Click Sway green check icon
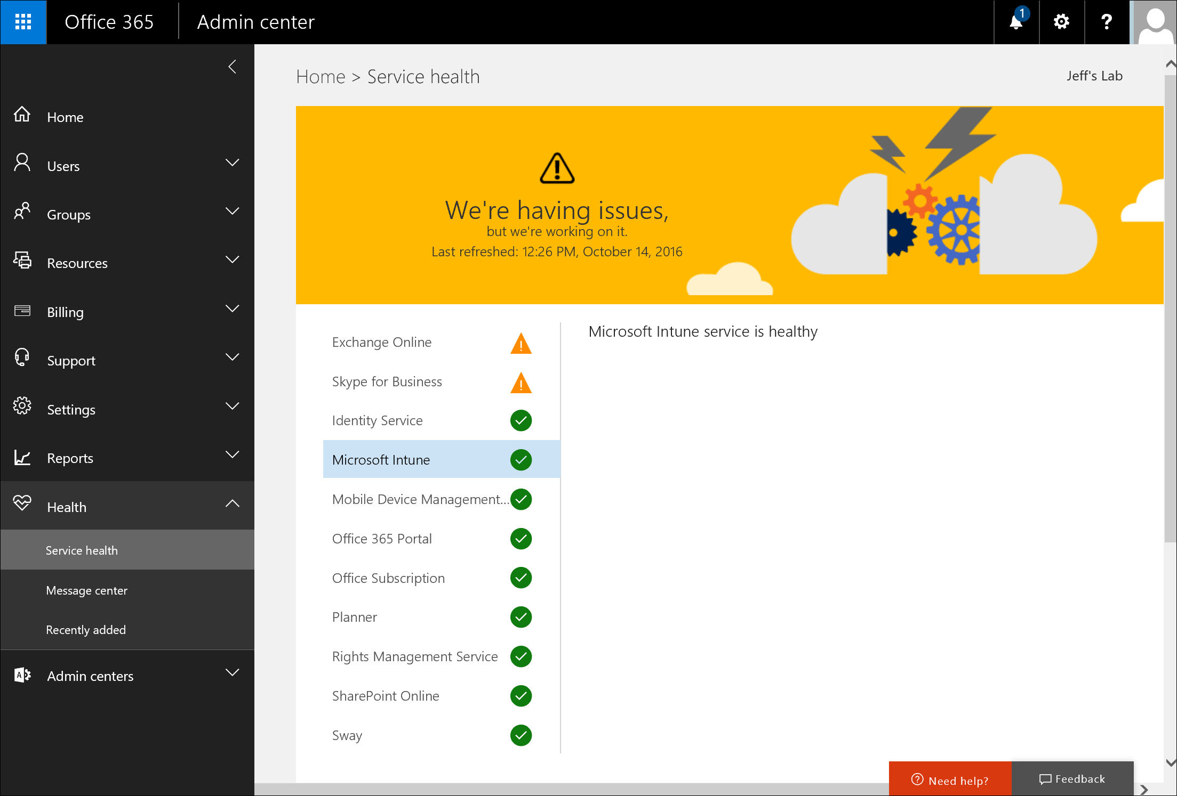Screen dimensions: 1177x796 (x=521, y=735)
